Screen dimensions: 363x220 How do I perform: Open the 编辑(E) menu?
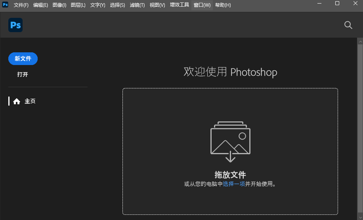[40, 5]
